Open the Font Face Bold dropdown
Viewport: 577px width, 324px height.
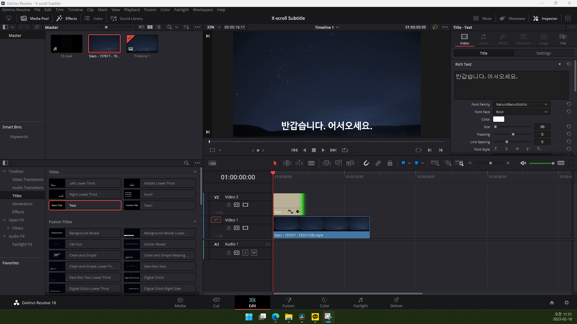[x=521, y=112]
